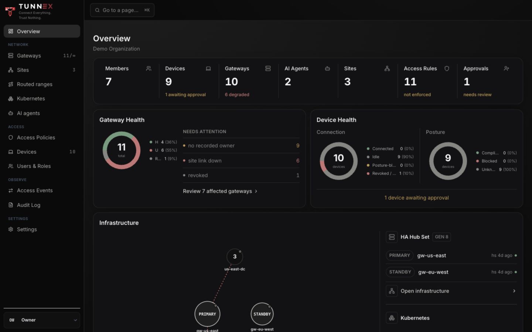This screenshot has width=532, height=332.
Task: Click the Gateways 6 degraded card
Action: pos(248,81)
